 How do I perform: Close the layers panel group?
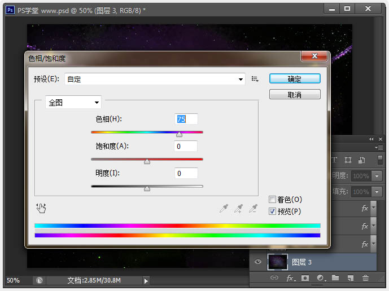[381, 139]
